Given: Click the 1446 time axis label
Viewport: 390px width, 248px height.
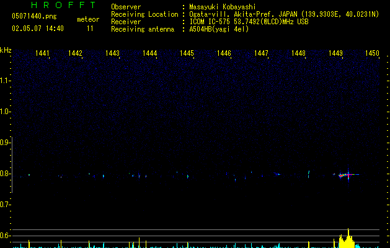Looking at the screenshot, I should click(224, 53).
